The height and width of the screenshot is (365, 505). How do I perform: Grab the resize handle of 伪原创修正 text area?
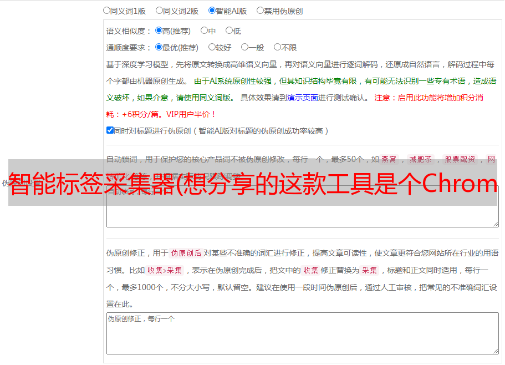coord(496,351)
